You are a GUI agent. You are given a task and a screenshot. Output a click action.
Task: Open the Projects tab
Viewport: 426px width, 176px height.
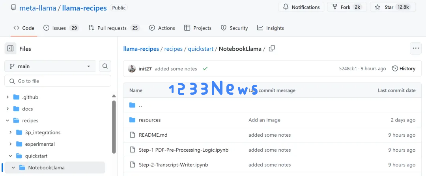point(198,28)
